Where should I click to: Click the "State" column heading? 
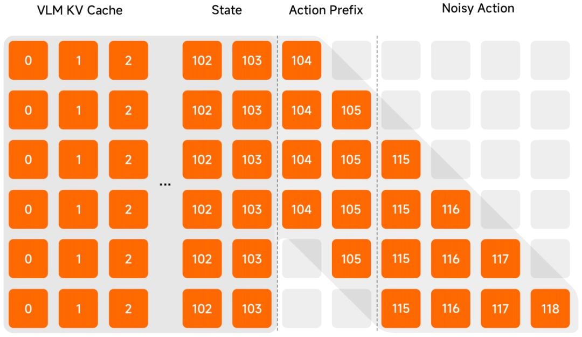(x=227, y=10)
